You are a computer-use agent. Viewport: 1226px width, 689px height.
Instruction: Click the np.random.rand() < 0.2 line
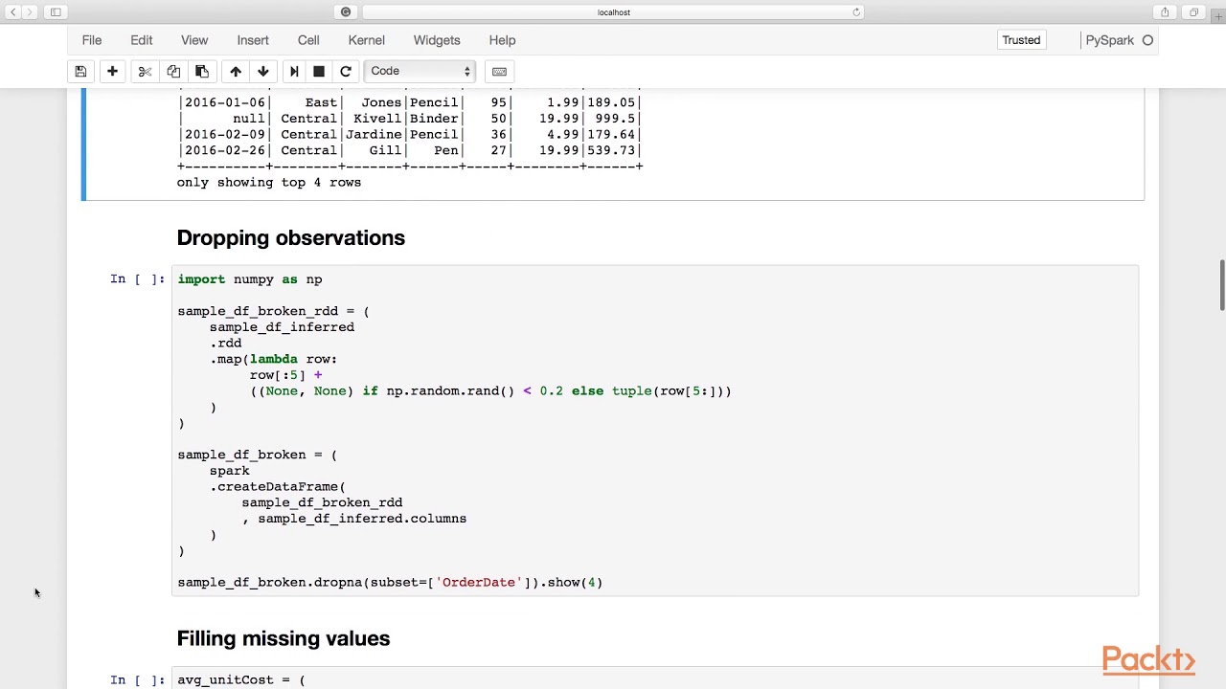pyautogui.click(x=490, y=391)
